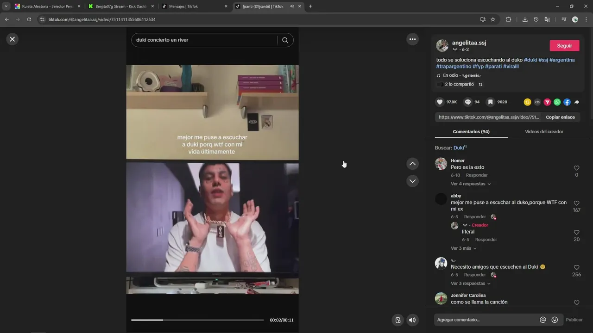Viewport: 593px width, 333px height.
Task: Switch to 'Comentarios (94)' tab
Action: point(471,132)
